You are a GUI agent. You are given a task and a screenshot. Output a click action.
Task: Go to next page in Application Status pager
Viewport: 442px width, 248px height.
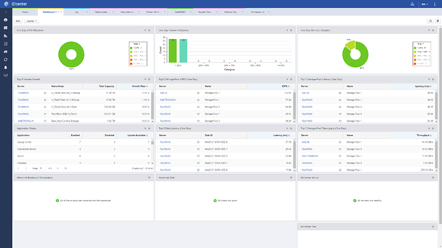[x=58, y=169]
